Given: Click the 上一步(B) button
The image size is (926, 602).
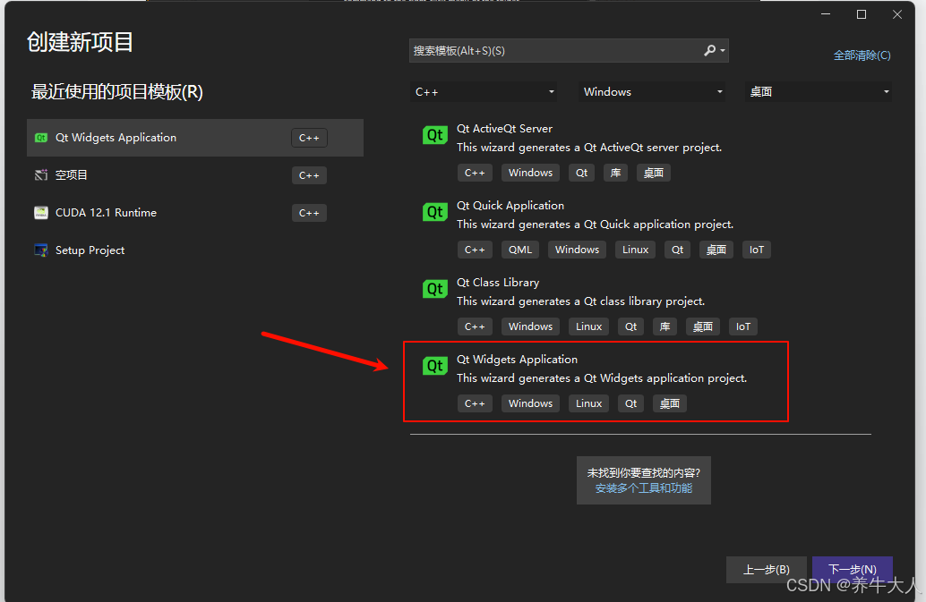Looking at the screenshot, I should 766,570.
